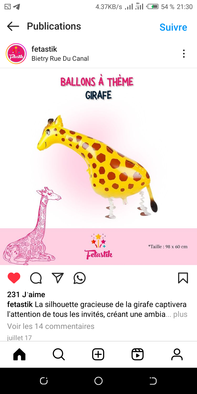
Task: Voir les 14 commentaires
Action: (51, 326)
